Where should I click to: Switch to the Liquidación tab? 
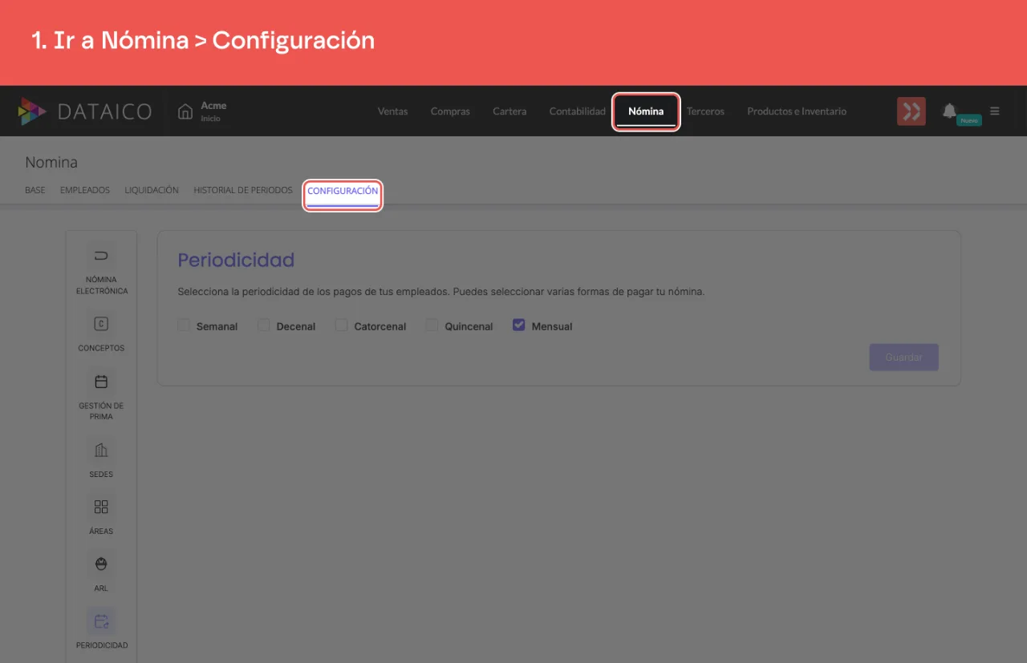[x=152, y=191]
